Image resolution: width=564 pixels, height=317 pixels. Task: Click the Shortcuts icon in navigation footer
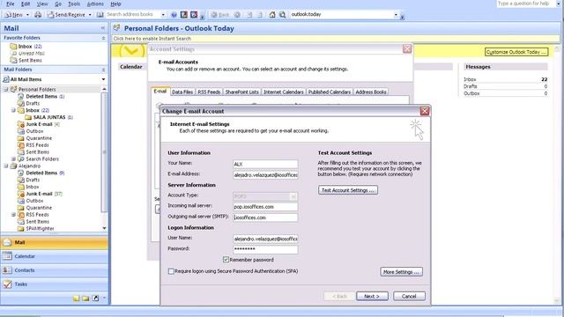click(95, 299)
